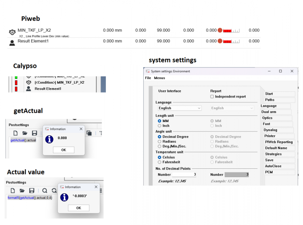The image size is (303, 225).
Task: Open the File menu in System settings
Action: pos(148,78)
